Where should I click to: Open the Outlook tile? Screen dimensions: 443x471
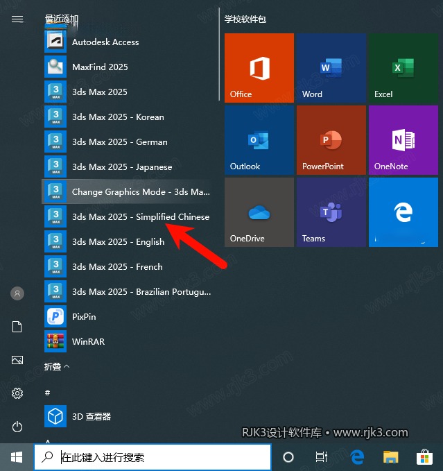coord(259,140)
